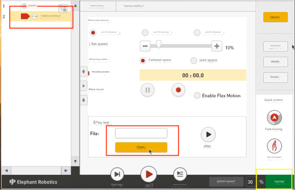The width and height of the screenshot is (295, 190).
Task: Click the right arrow beside the settings panel
Action: point(84,86)
